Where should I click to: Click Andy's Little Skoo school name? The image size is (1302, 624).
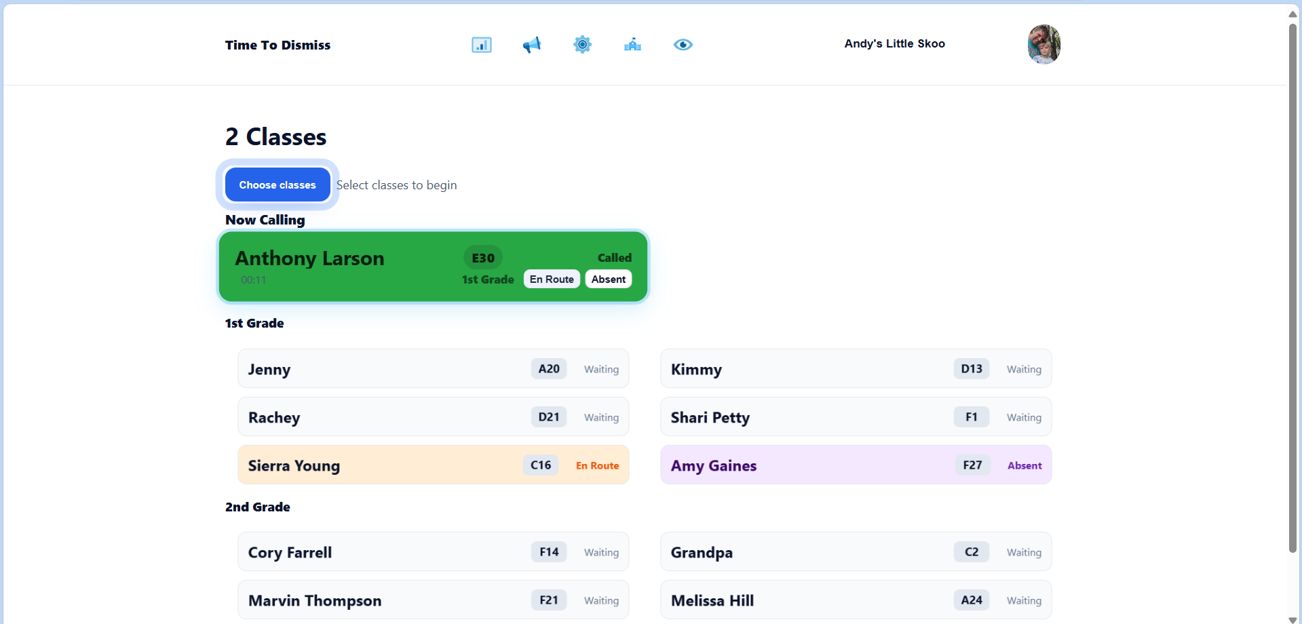894,44
